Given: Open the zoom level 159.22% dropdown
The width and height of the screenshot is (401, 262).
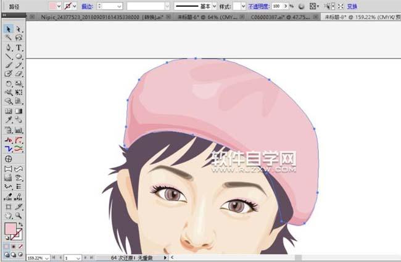Looking at the screenshot, I should (x=46, y=258).
